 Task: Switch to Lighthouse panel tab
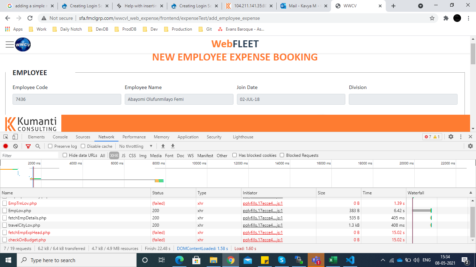pyautogui.click(x=243, y=137)
